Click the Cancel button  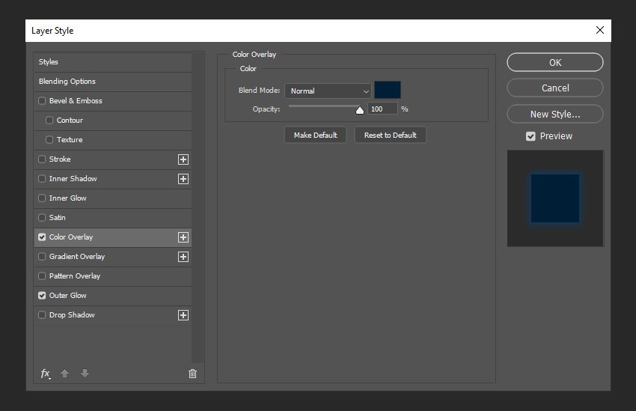pyautogui.click(x=555, y=88)
